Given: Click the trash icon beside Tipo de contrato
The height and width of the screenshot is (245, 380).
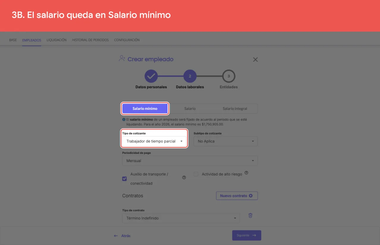Looking at the screenshot, I should tap(250, 215).
